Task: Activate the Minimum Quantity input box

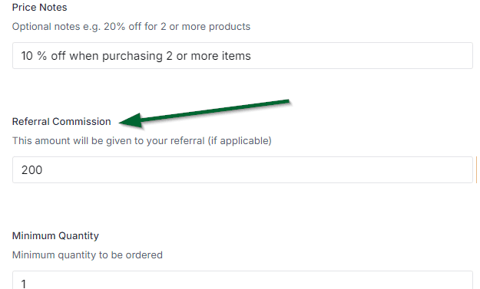Action: pyautogui.click(x=243, y=280)
